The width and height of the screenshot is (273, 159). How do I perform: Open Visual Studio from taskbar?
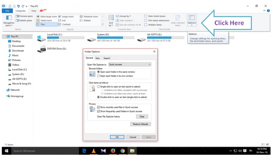(103, 151)
